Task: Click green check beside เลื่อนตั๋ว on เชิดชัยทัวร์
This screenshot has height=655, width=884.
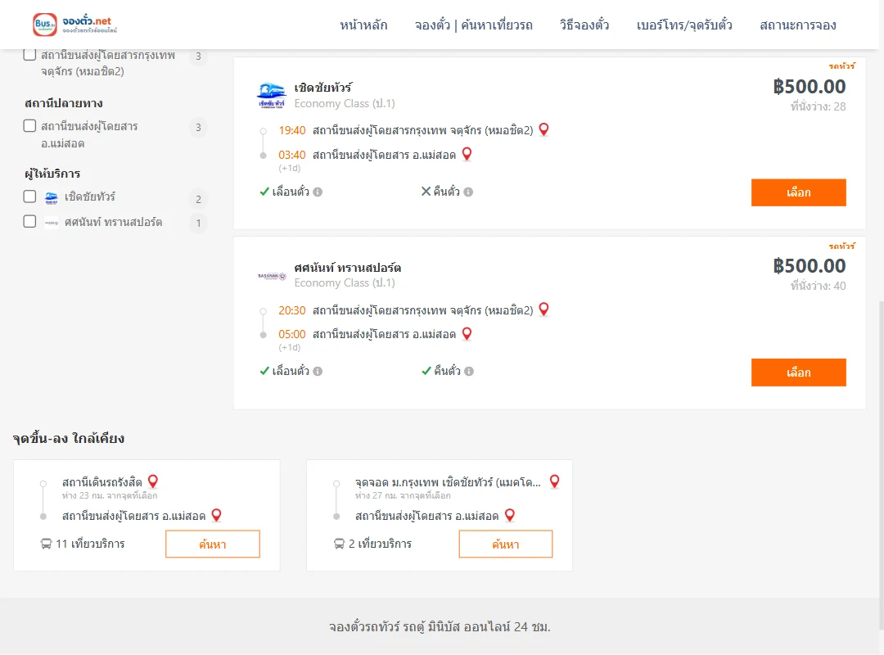Action: [x=264, y=192]
